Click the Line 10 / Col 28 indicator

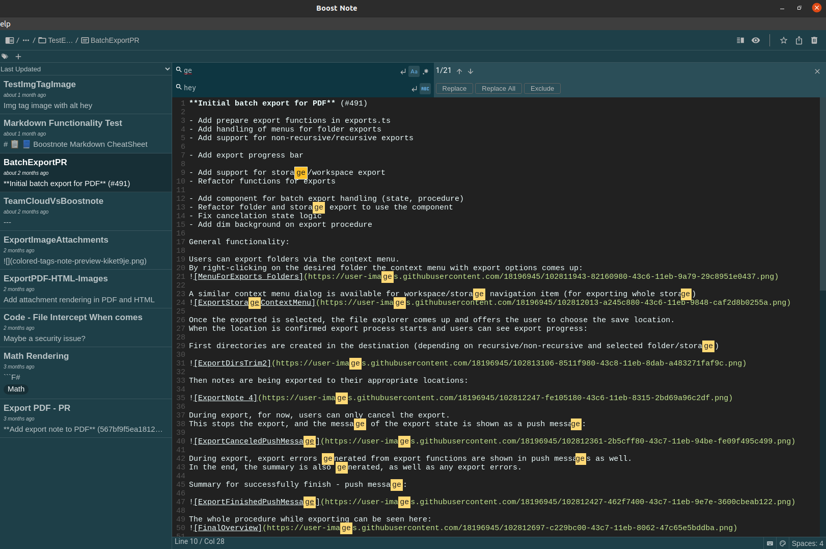click(200, 541)
